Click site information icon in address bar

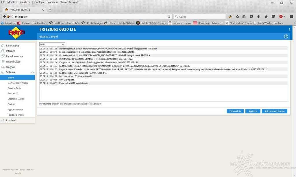tap(12, 16)
